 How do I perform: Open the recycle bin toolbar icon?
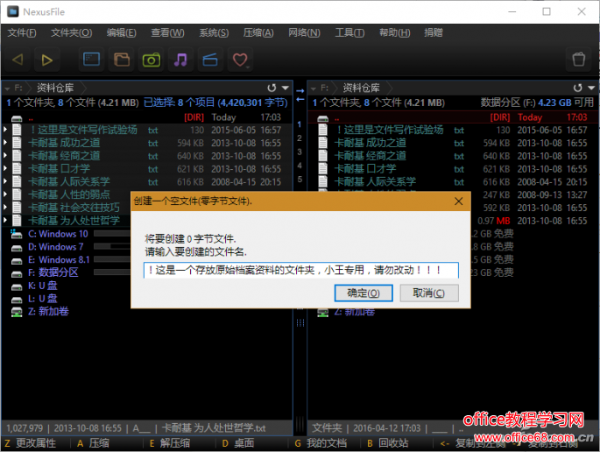[x=579, y=60]
